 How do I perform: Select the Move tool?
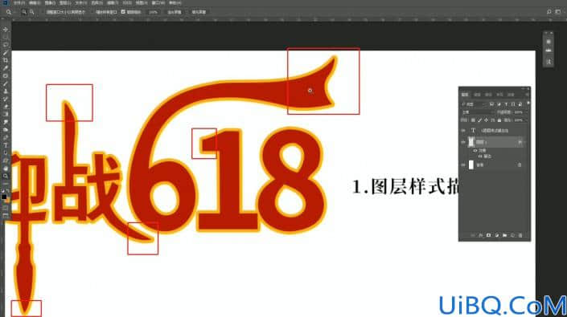pyautogui.click(x=6, y=29)
